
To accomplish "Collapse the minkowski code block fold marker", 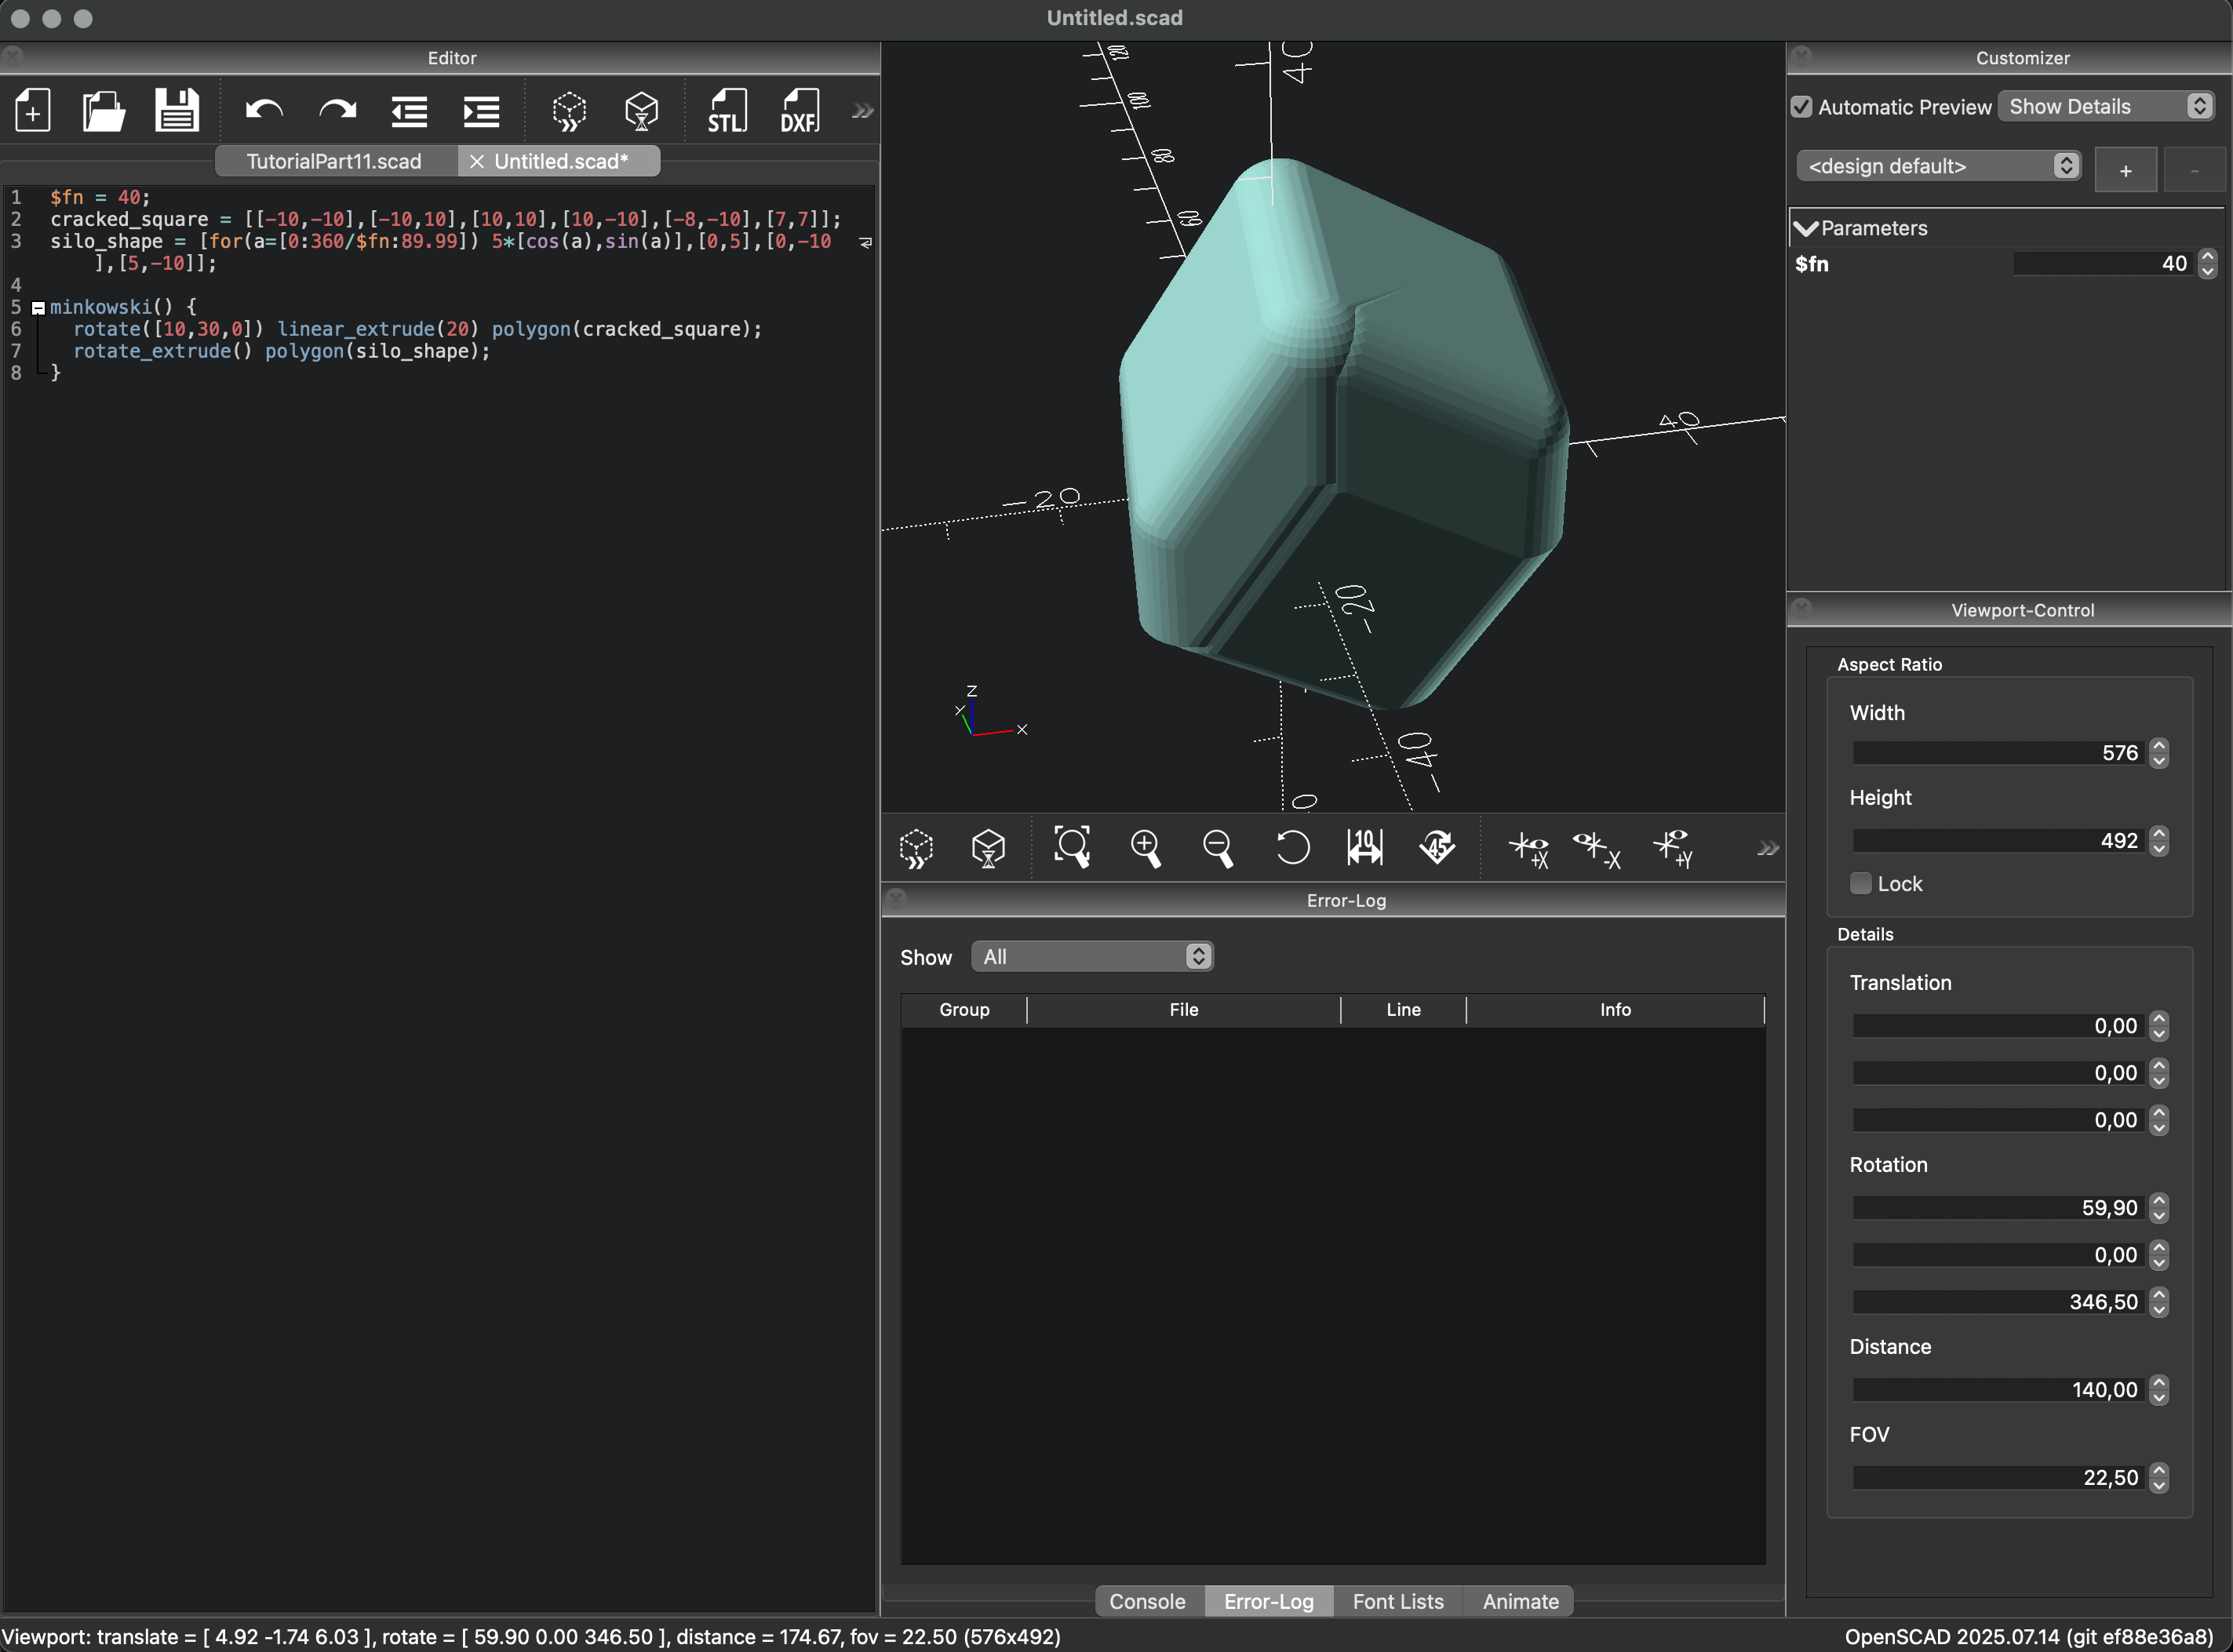I will 38,308.
